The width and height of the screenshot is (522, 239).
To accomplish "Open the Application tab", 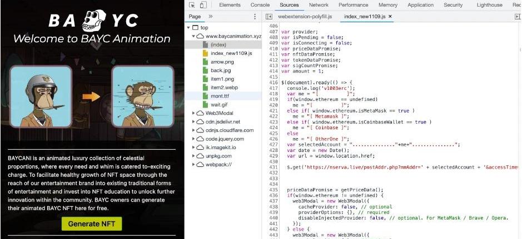I will 420,5.
